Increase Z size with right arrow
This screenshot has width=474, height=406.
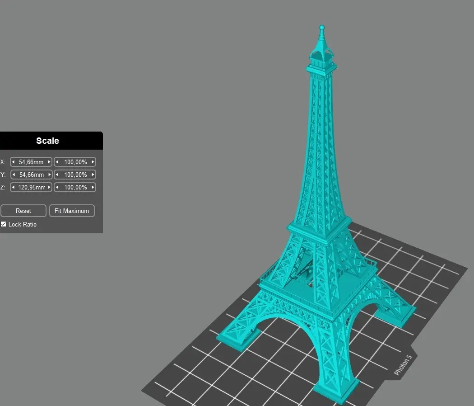pos(49,188)
